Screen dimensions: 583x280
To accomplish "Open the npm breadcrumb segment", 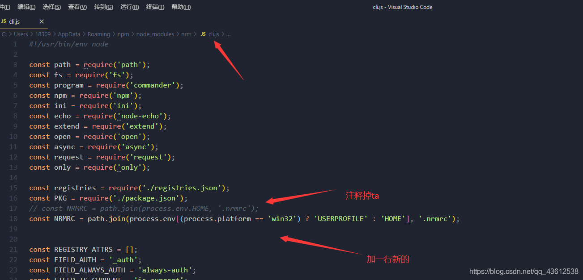I will pyautogui.click(x=123, y=34).
